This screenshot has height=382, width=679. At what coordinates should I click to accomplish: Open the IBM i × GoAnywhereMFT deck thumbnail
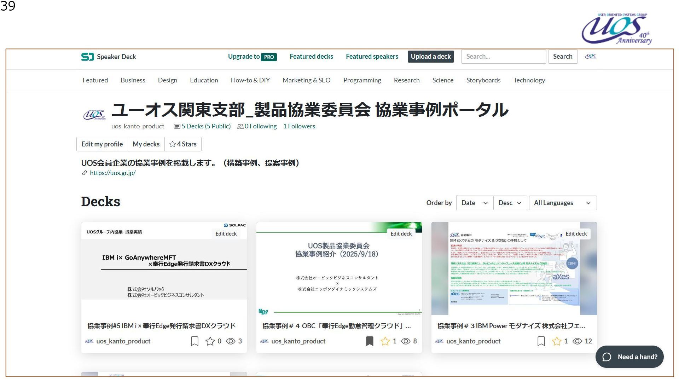[164, 269]
